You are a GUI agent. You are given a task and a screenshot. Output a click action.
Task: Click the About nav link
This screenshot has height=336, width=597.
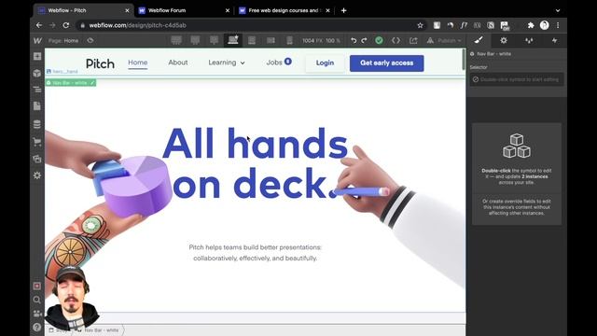178,63
